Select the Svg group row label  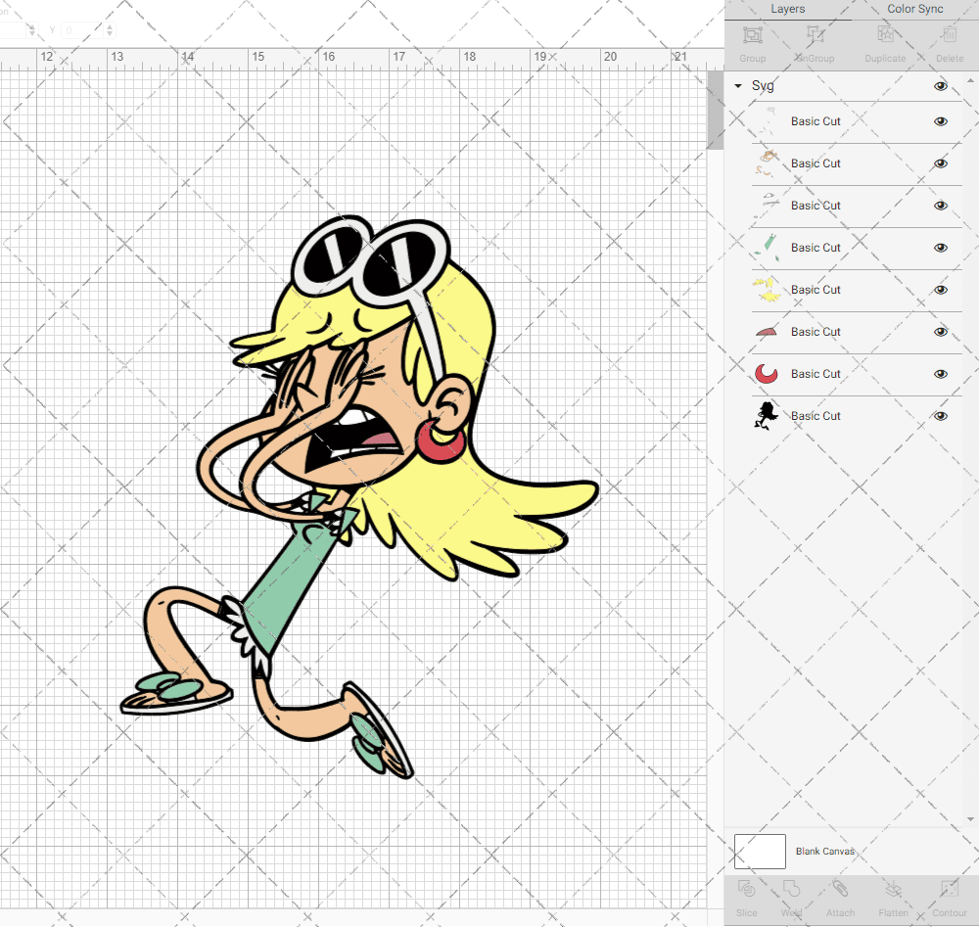tap(763, 86)
